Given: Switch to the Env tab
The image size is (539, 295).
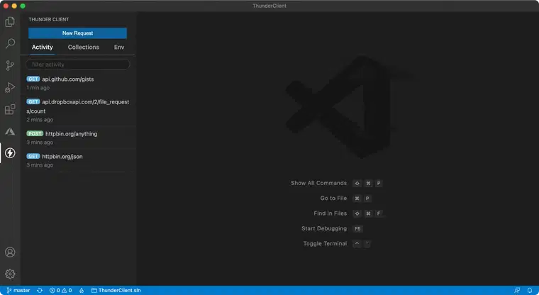Looking at the screenshot, I should point(119,47).
